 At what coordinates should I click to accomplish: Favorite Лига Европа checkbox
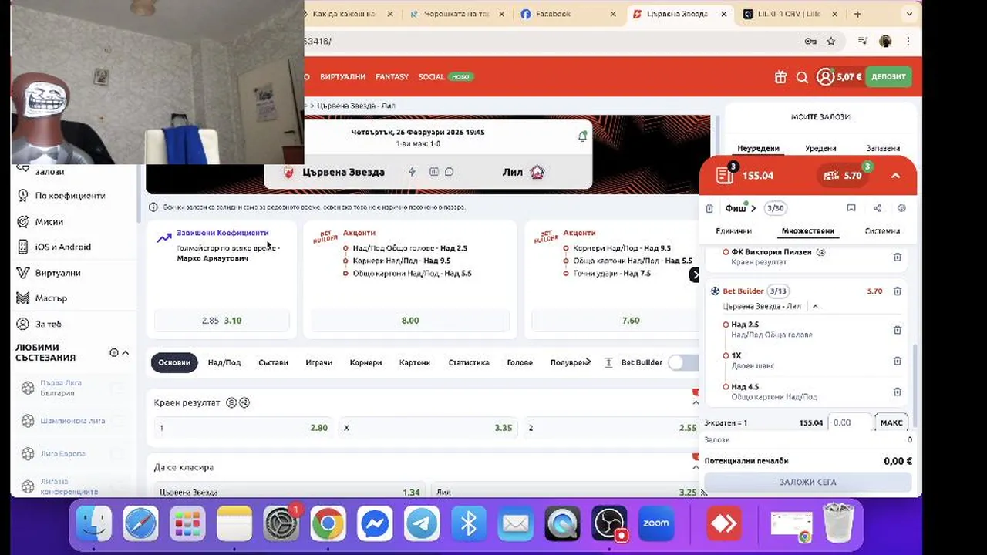(118, 454)
